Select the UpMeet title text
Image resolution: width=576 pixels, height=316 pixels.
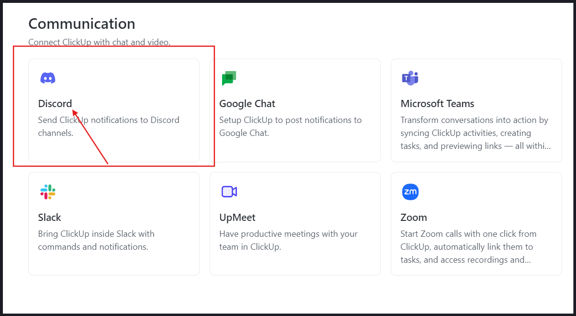click(x=238, y=217)
